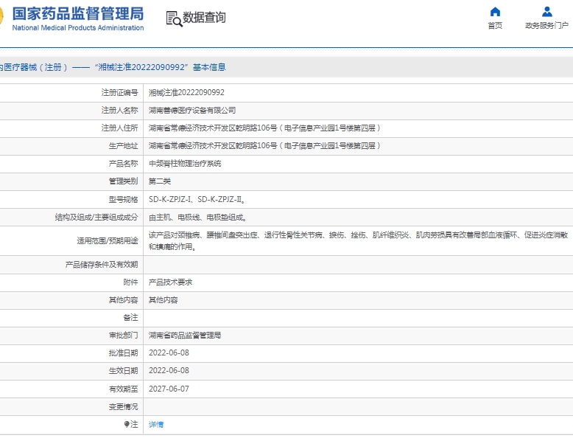The image size is (573, 441).
Task: Click the 第二类 management category value
Action: (x=160, y=181)
